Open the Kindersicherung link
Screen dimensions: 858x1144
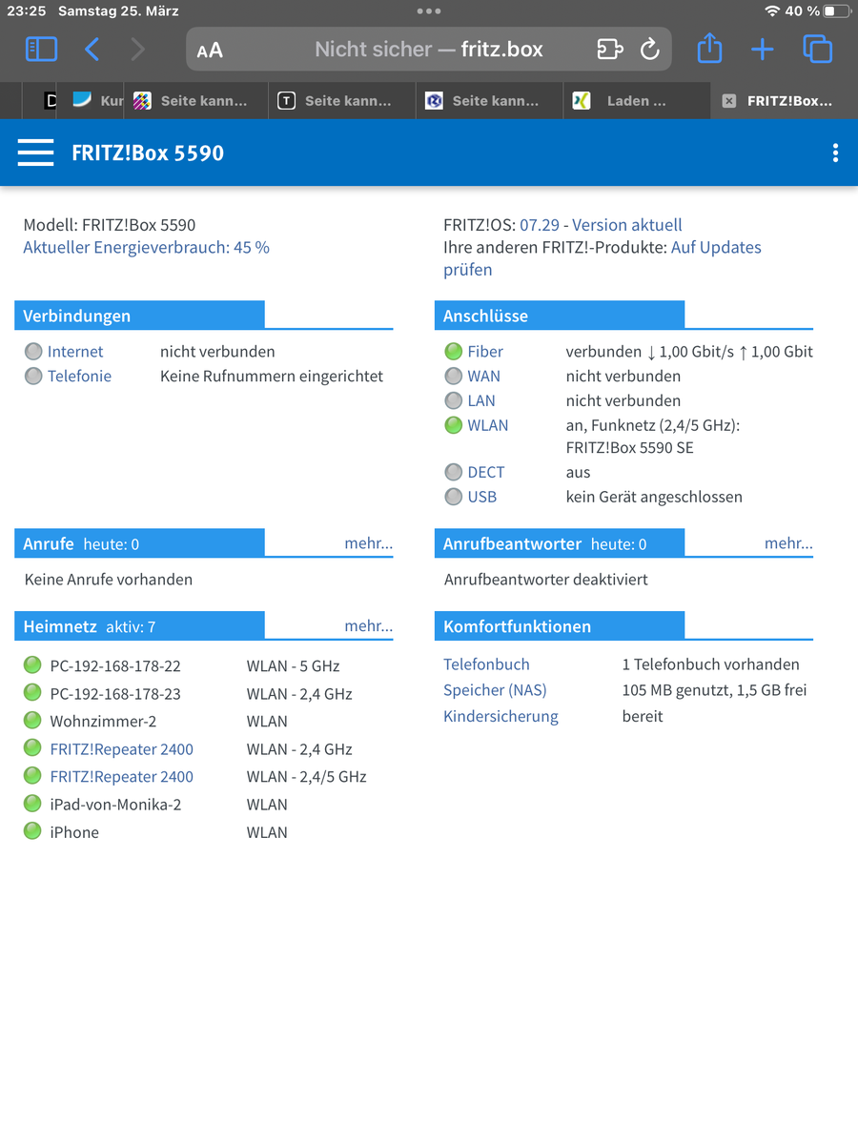tap(500, 716)
